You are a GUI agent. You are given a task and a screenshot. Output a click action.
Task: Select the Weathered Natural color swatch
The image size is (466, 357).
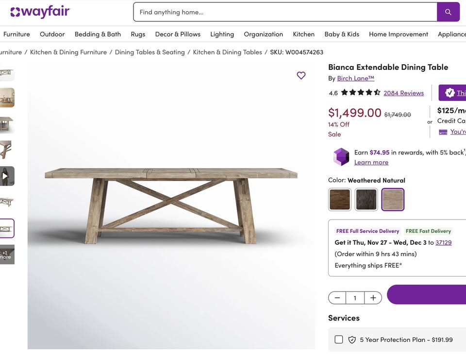(x=393, y=199)
